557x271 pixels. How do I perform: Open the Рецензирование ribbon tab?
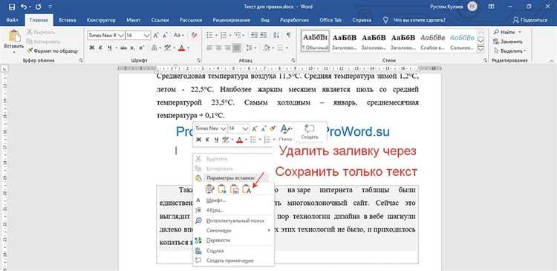point(231,20)
